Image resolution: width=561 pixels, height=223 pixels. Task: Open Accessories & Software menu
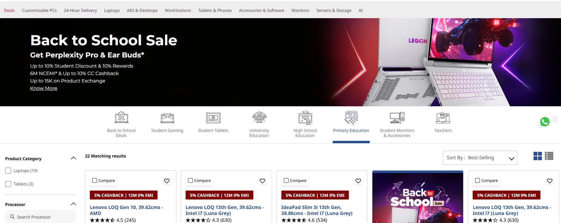click(262, 10)
